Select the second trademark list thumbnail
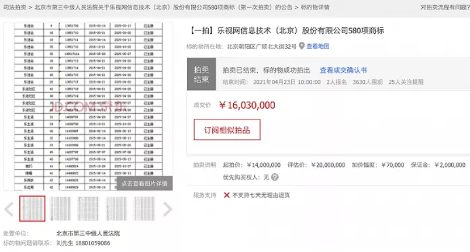The height and width of the screenshot is (252, 470). point(60,209)
